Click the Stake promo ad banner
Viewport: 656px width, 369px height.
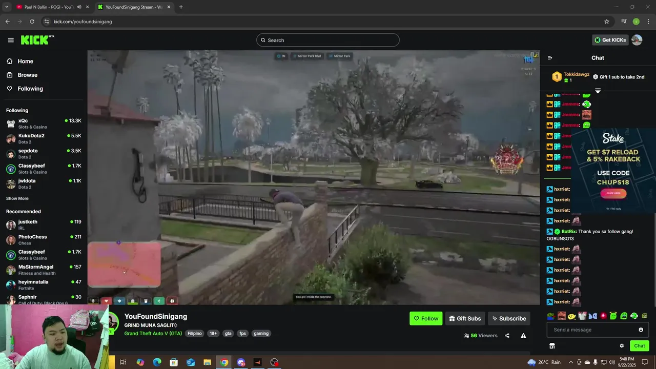(613, 170)
